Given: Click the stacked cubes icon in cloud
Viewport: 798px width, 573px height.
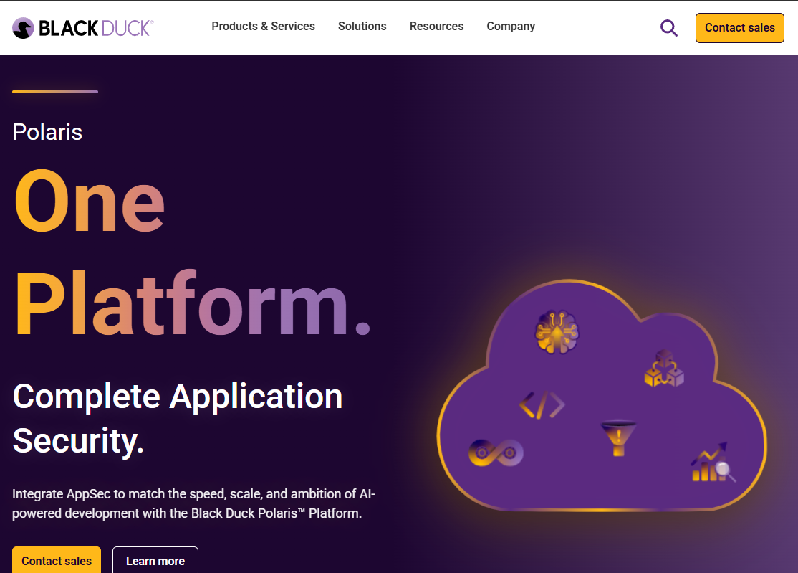Looking at the screenshot, I should (664, 368).
